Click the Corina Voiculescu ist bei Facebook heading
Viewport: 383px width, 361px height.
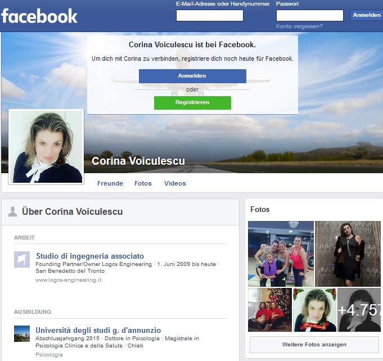(x=192, y=44)
